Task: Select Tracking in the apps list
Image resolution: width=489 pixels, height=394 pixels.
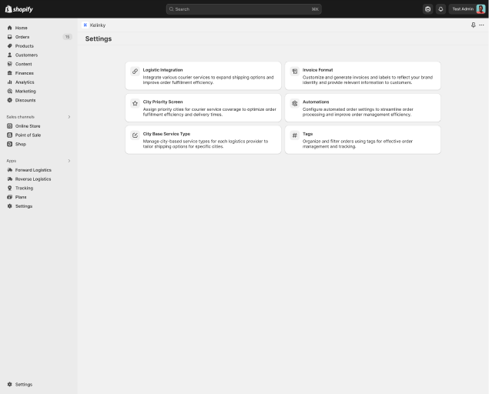Action: (24, 188)
